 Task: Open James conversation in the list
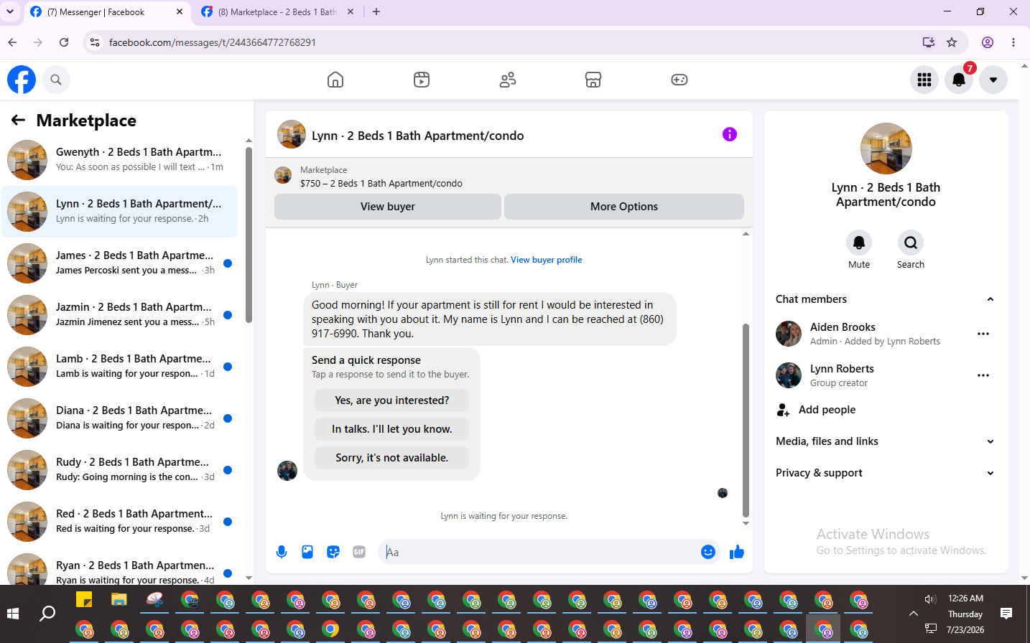pyautogui.click(x=120, y=263)
